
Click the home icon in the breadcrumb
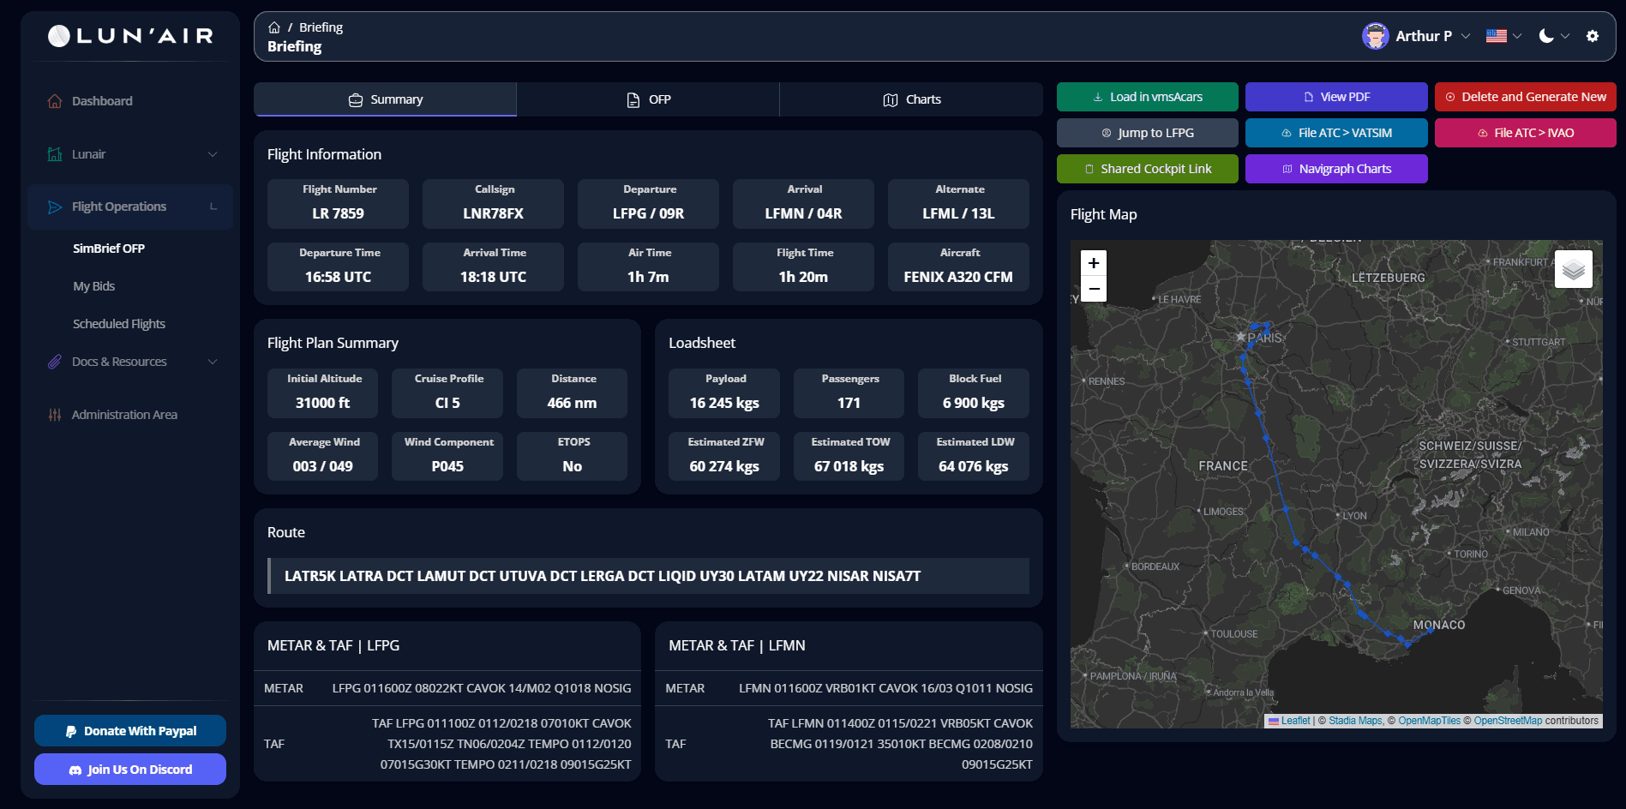(273, 27)
